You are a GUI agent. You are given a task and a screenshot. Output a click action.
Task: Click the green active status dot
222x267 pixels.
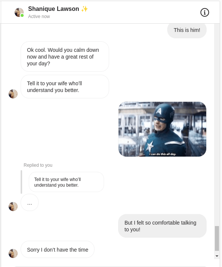tap(22, 15)
